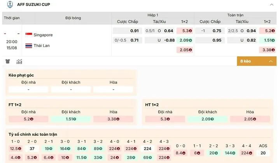Click Kèo phạt góc Đội nhà empty odds
The height and width of the screenshot is (163, 280).
click(x=28, y=89)
